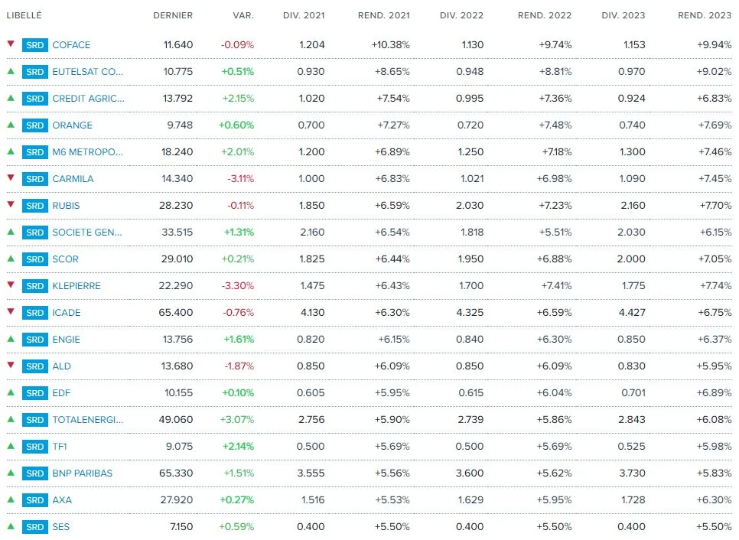Click the red down arrow for CARMILA

(x=11, y=178)
